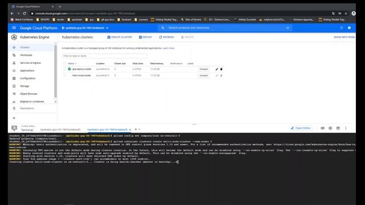The width and height of the screenshot is (365, 205).
Task: Click the Cloud Shell web preview icon
Action: point(338,128)
